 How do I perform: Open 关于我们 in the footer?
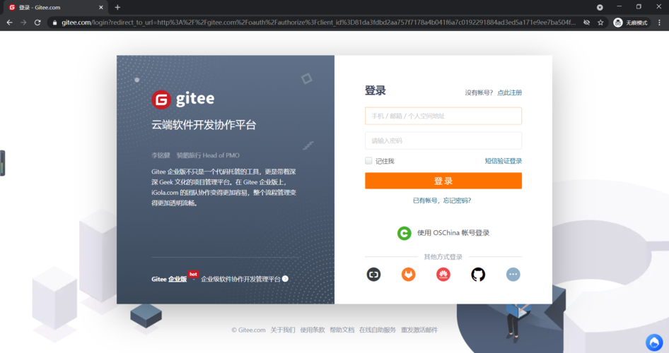pos(282,330)
